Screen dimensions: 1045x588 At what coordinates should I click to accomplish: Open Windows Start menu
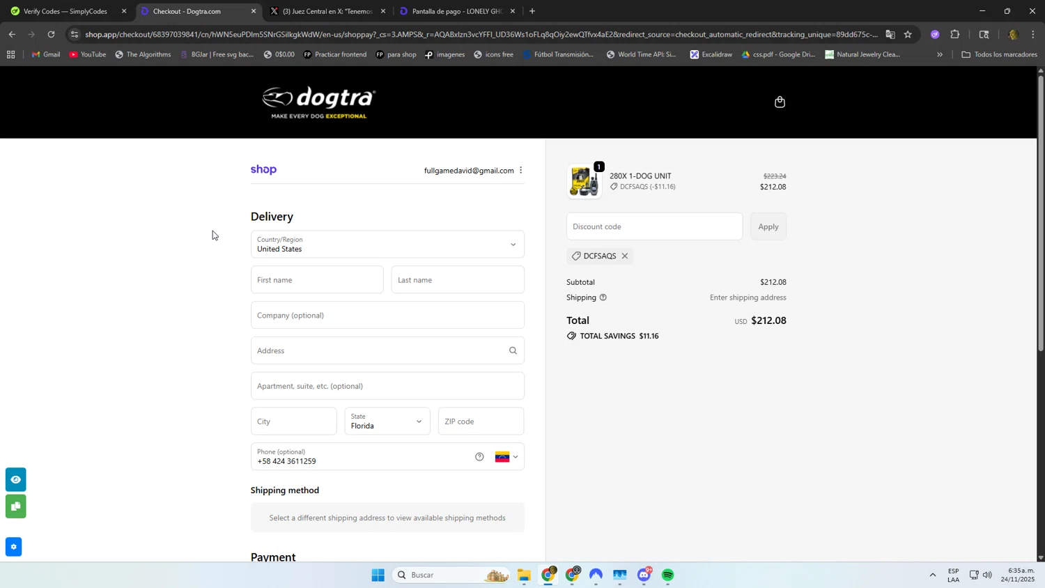pos(378,575)
